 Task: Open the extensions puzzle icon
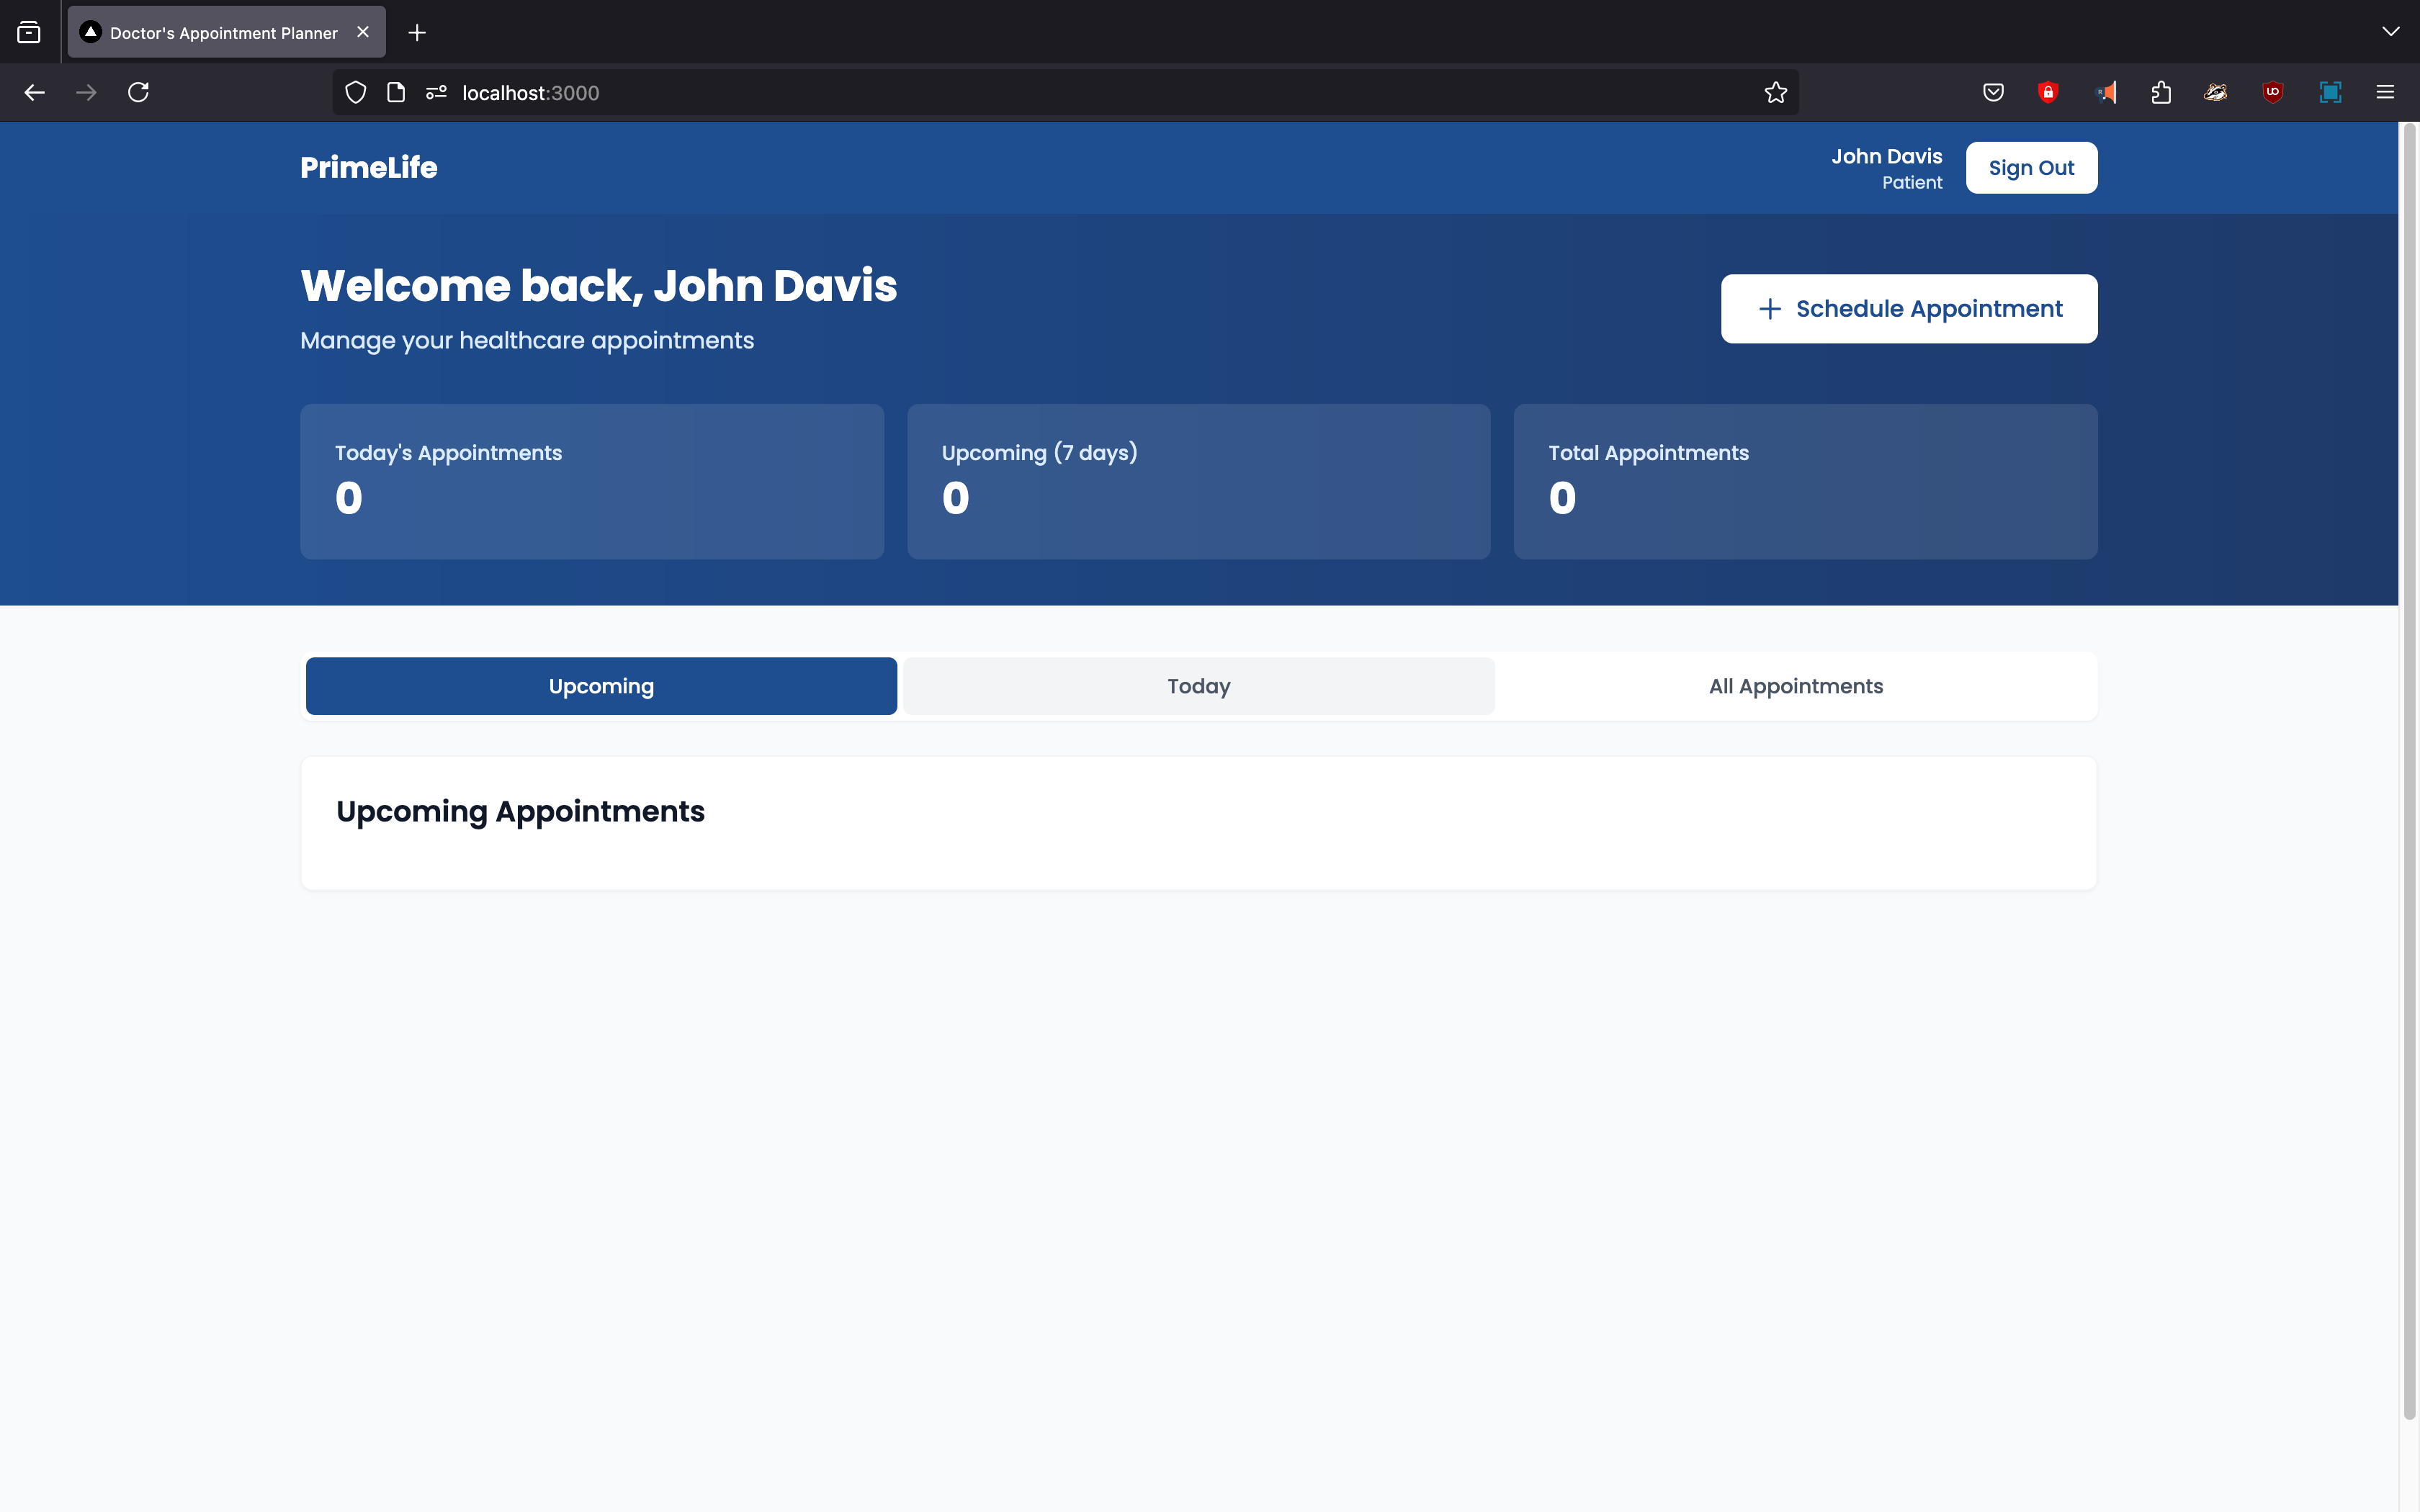[2160, 93]
